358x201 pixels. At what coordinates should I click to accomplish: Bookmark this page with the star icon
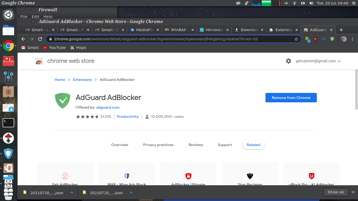[x=296, y=39]
